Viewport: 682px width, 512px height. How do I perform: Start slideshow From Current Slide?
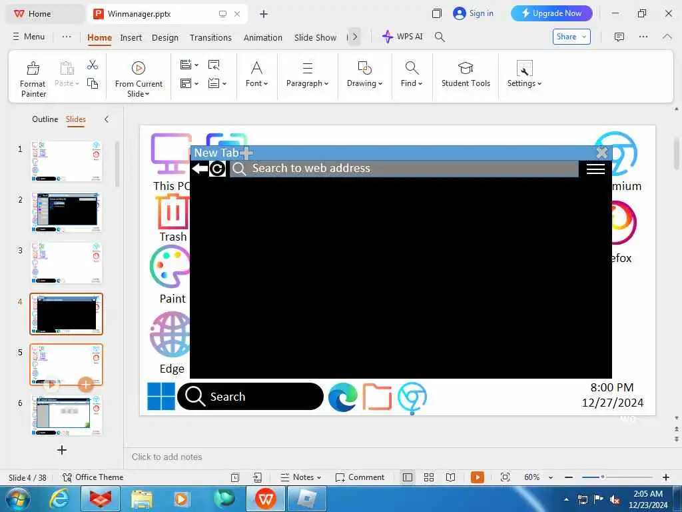point(139,79)
